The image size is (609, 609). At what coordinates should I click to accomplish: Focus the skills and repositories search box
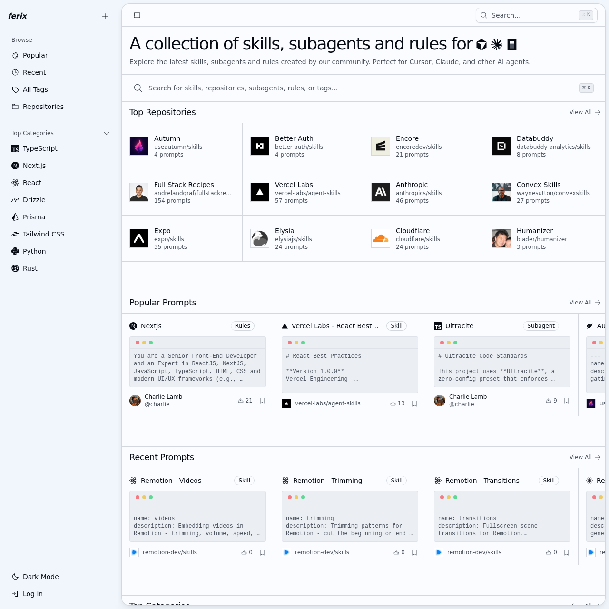coord(363,88)
